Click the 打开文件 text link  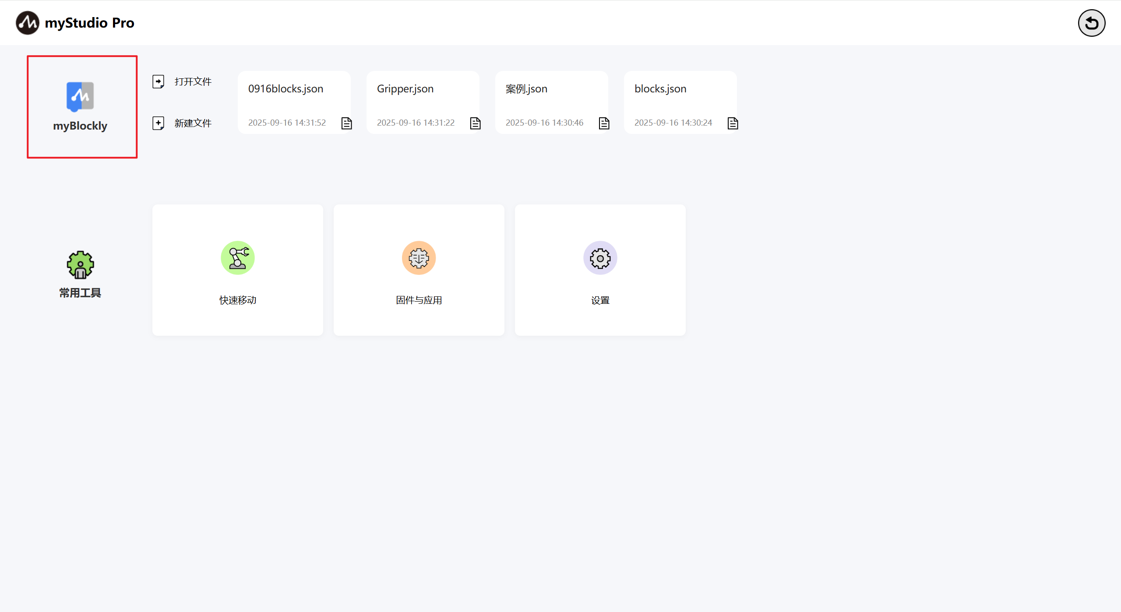coord(193,82)
